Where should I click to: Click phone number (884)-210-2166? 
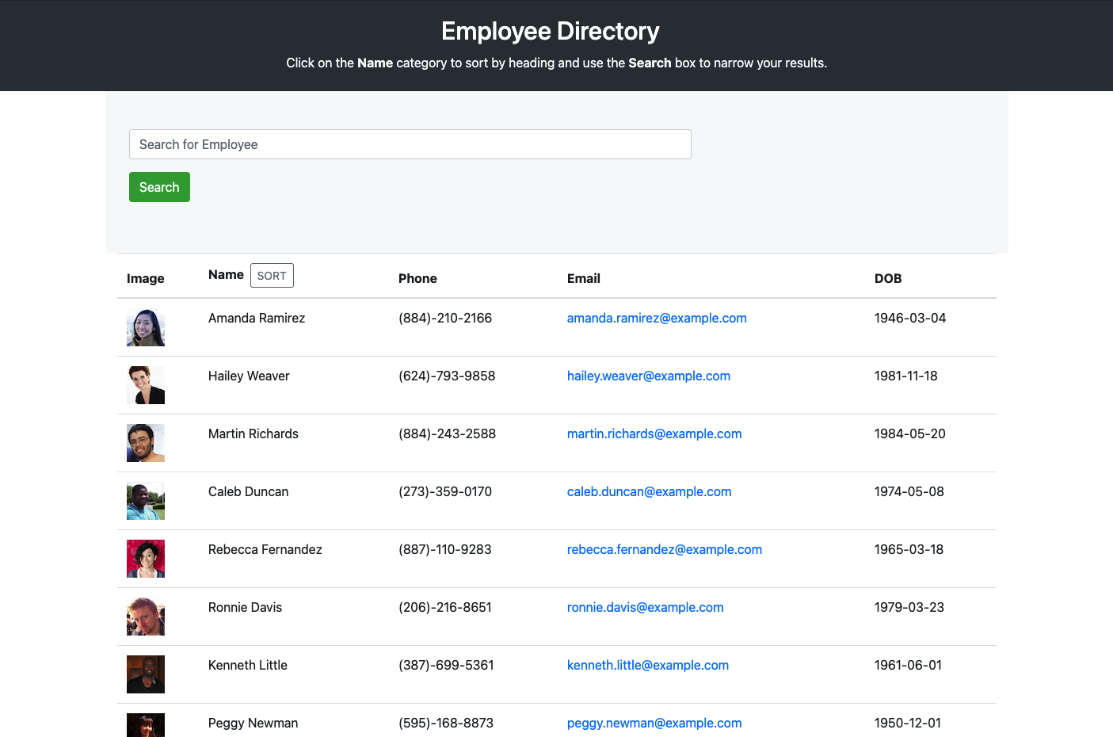tap(445, 318)
